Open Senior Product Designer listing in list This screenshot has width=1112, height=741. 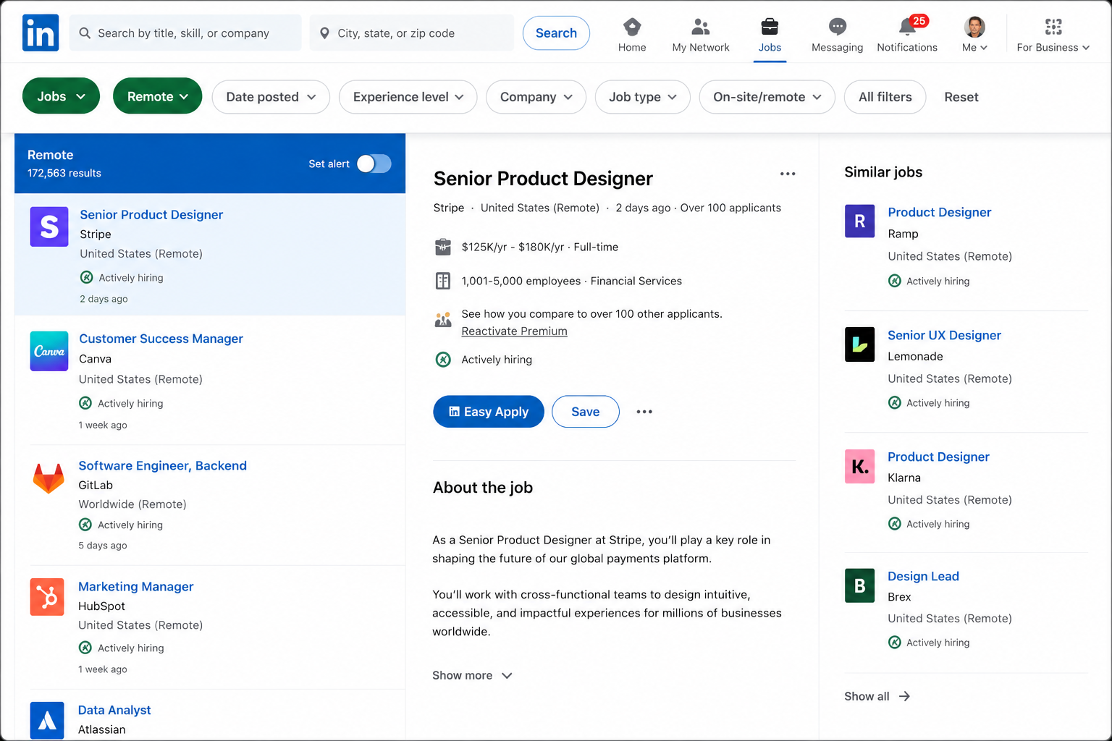(x=151, y=215)
